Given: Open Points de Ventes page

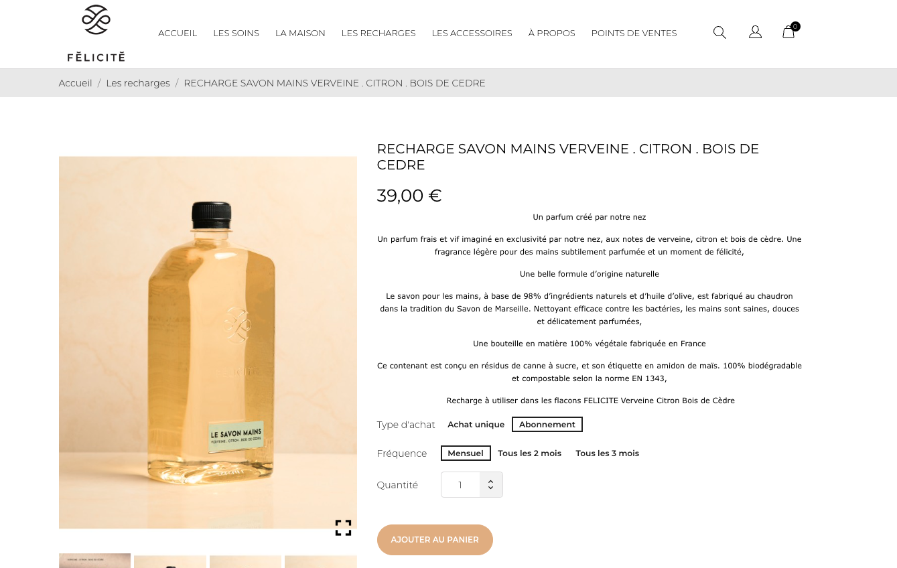Looking at the screenshot, I should click(634, 33).
